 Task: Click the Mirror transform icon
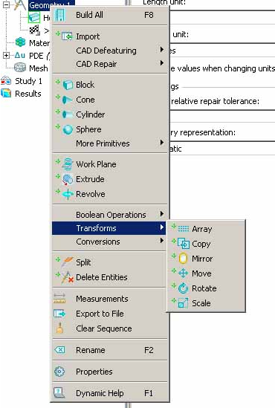point(183,259)
